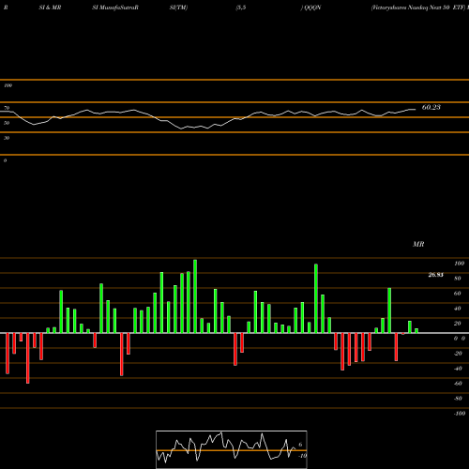
Task: Click the MR axis label -20
Action: click(458, 354)
